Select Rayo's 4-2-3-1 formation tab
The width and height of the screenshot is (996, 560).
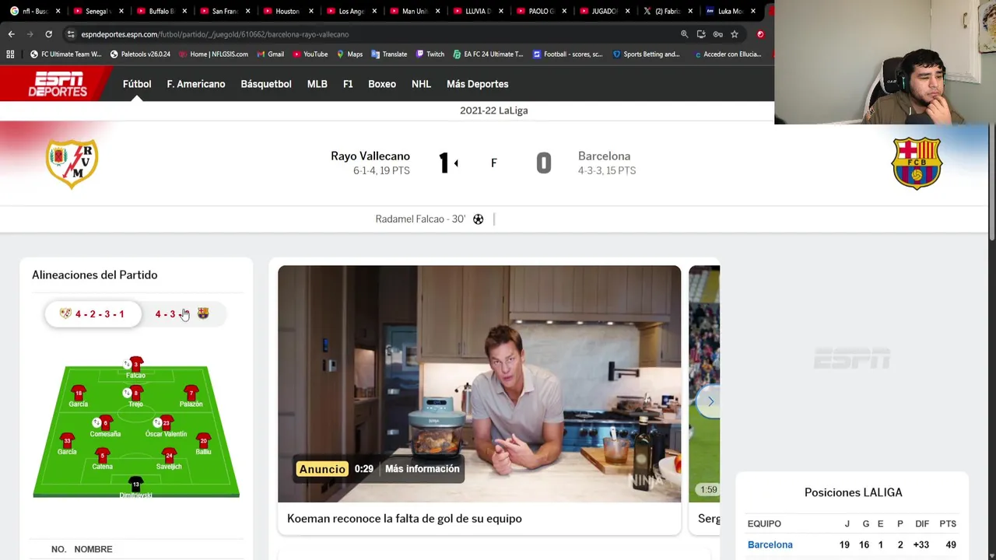(x=93, y=314)
